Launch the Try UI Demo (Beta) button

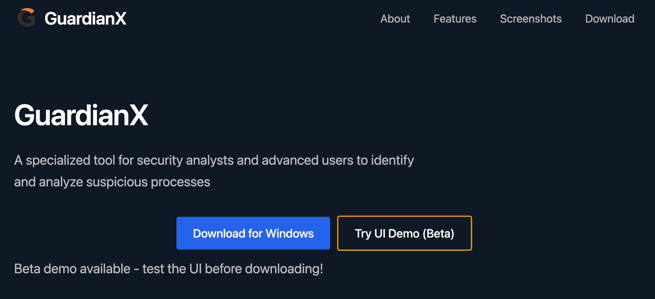pyautogui.click(x=404, y=233)
